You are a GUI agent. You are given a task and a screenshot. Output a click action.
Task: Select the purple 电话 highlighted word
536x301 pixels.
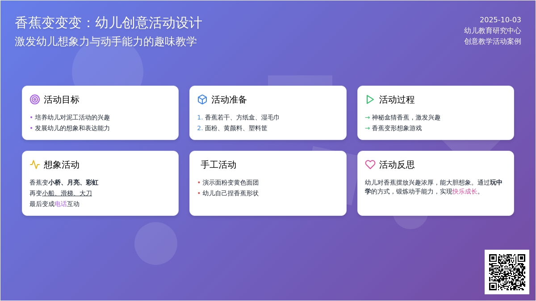pyautogui.click(x=61, y=204)
